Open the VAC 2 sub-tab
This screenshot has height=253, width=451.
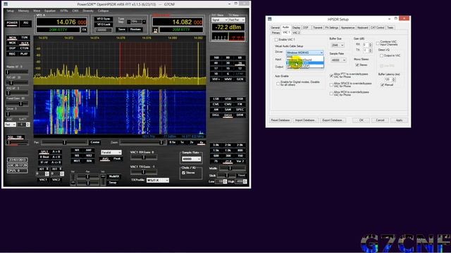click(296, 33)
